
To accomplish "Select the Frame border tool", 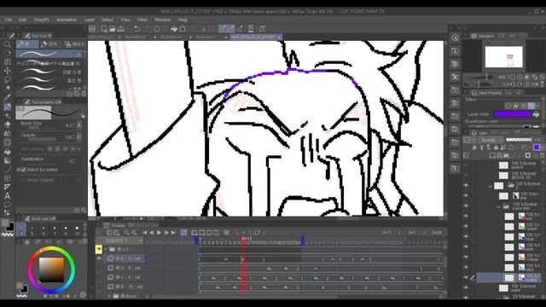I will (x=7, y=178).
